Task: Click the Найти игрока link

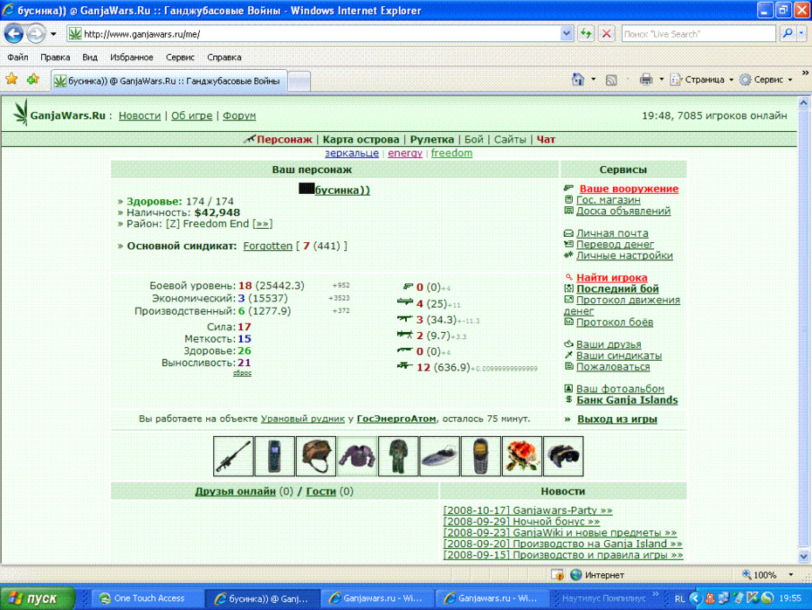Action: (x=611, y=278)
